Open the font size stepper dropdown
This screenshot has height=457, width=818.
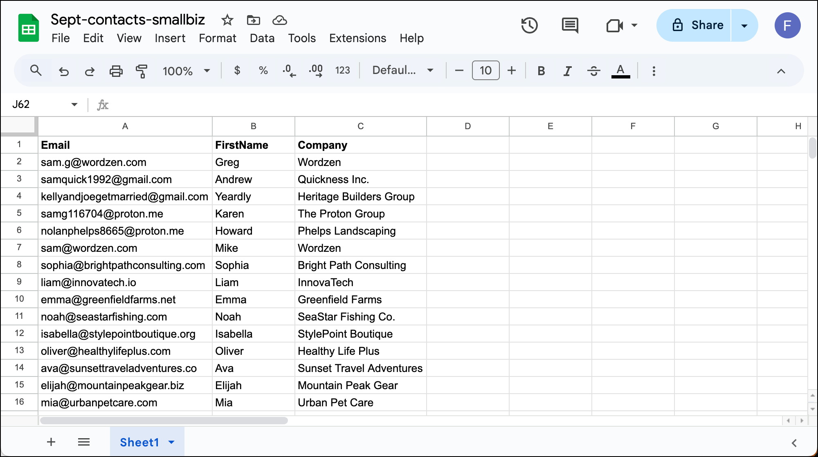[485, 70]
